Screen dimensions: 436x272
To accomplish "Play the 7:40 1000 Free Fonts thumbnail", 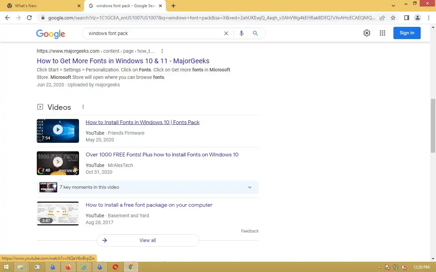I will pos(58,163).
